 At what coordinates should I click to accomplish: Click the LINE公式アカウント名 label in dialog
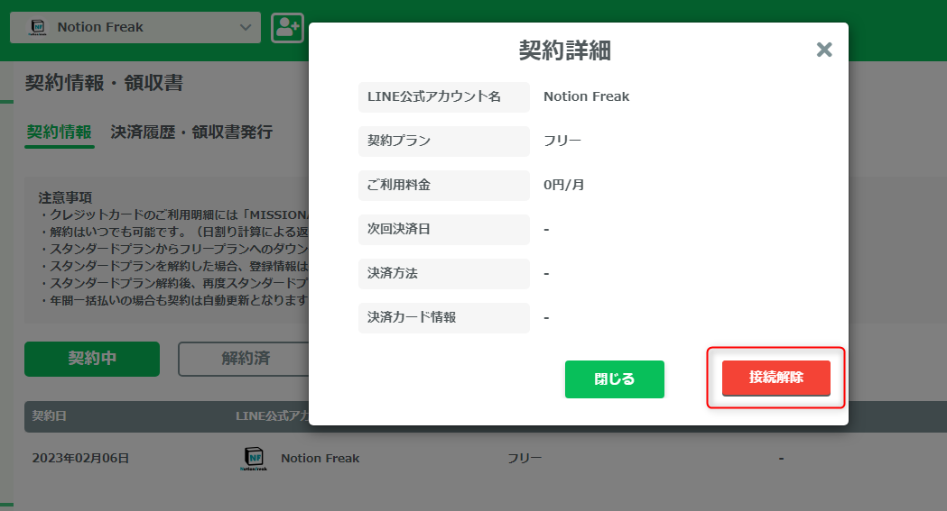click(444, 97)
